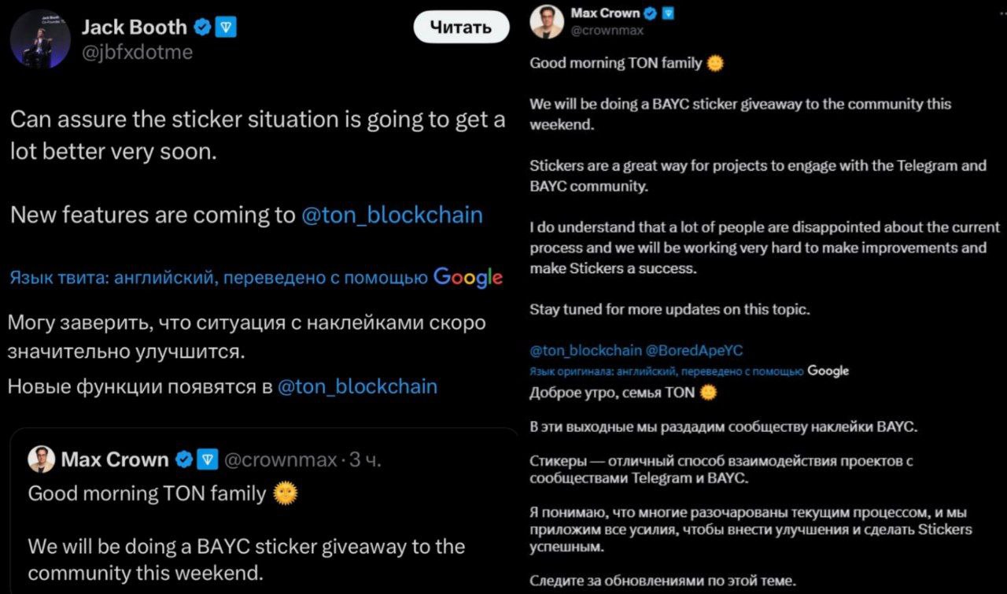Click the verified badge beside Max Crown at top right
The image size is (1007, 594).
651,13
